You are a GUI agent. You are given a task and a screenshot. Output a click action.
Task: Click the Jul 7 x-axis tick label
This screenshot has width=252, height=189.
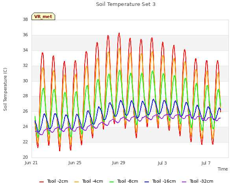pos(206,163)
